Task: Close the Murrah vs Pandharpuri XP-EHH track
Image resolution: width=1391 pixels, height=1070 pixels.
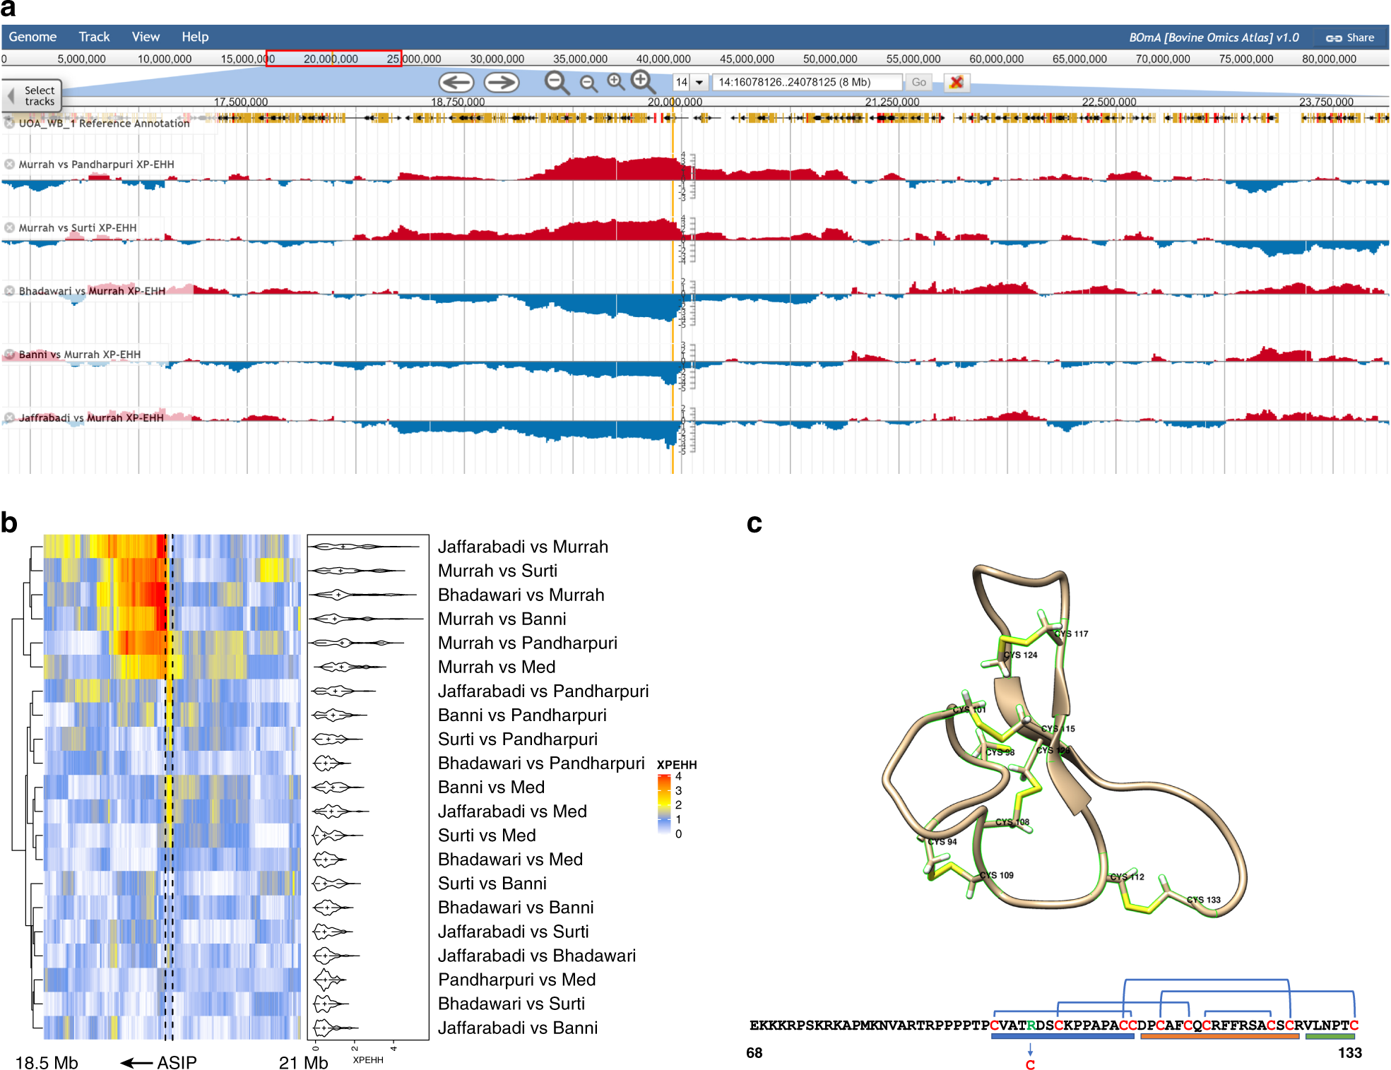Action: click(x=10, y=163)
